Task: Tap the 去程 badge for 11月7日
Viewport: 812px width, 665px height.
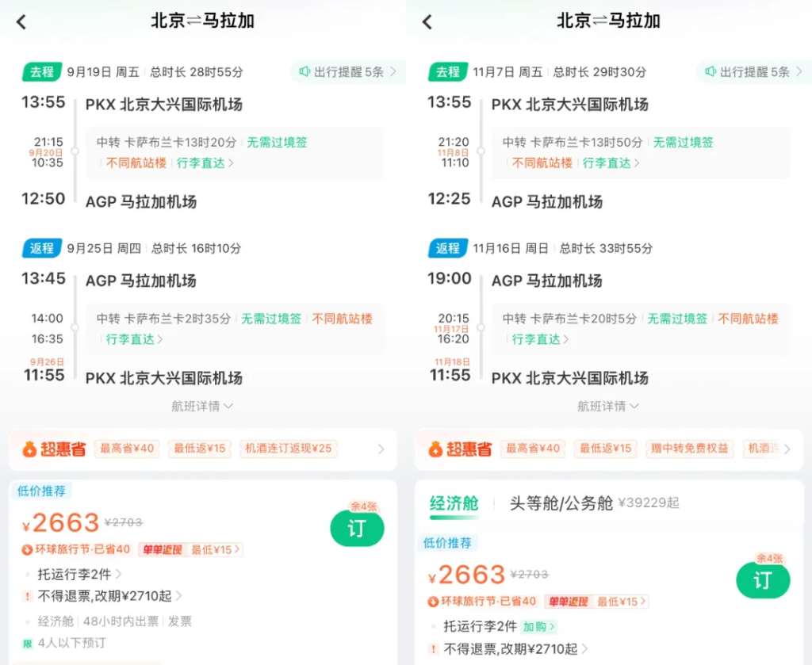Action: click(x=448, y=72)
